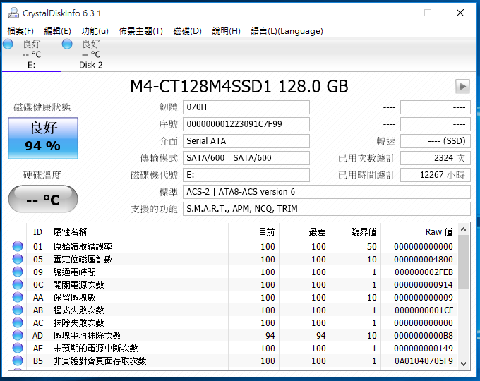Click the model title M4-CT128M4SSD1 128.0 GB
The width and height of the screenshot is (480, 381).
tap(239, 86)
